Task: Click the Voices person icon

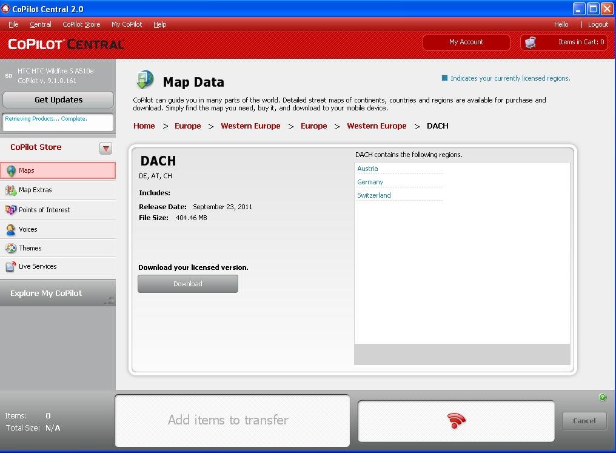Action: tap(10, 229)
